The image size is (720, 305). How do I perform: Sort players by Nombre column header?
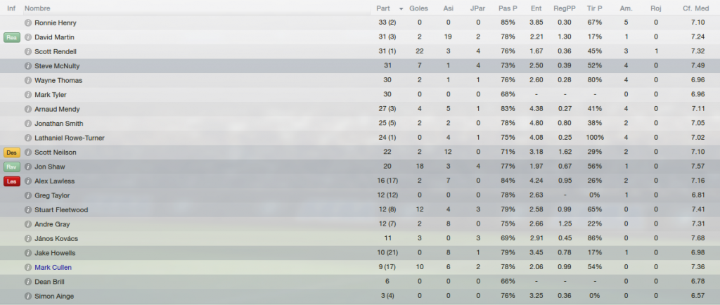point(38,8)
